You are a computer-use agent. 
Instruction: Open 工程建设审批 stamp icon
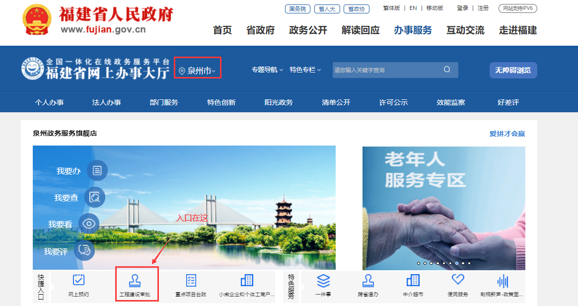135,281
